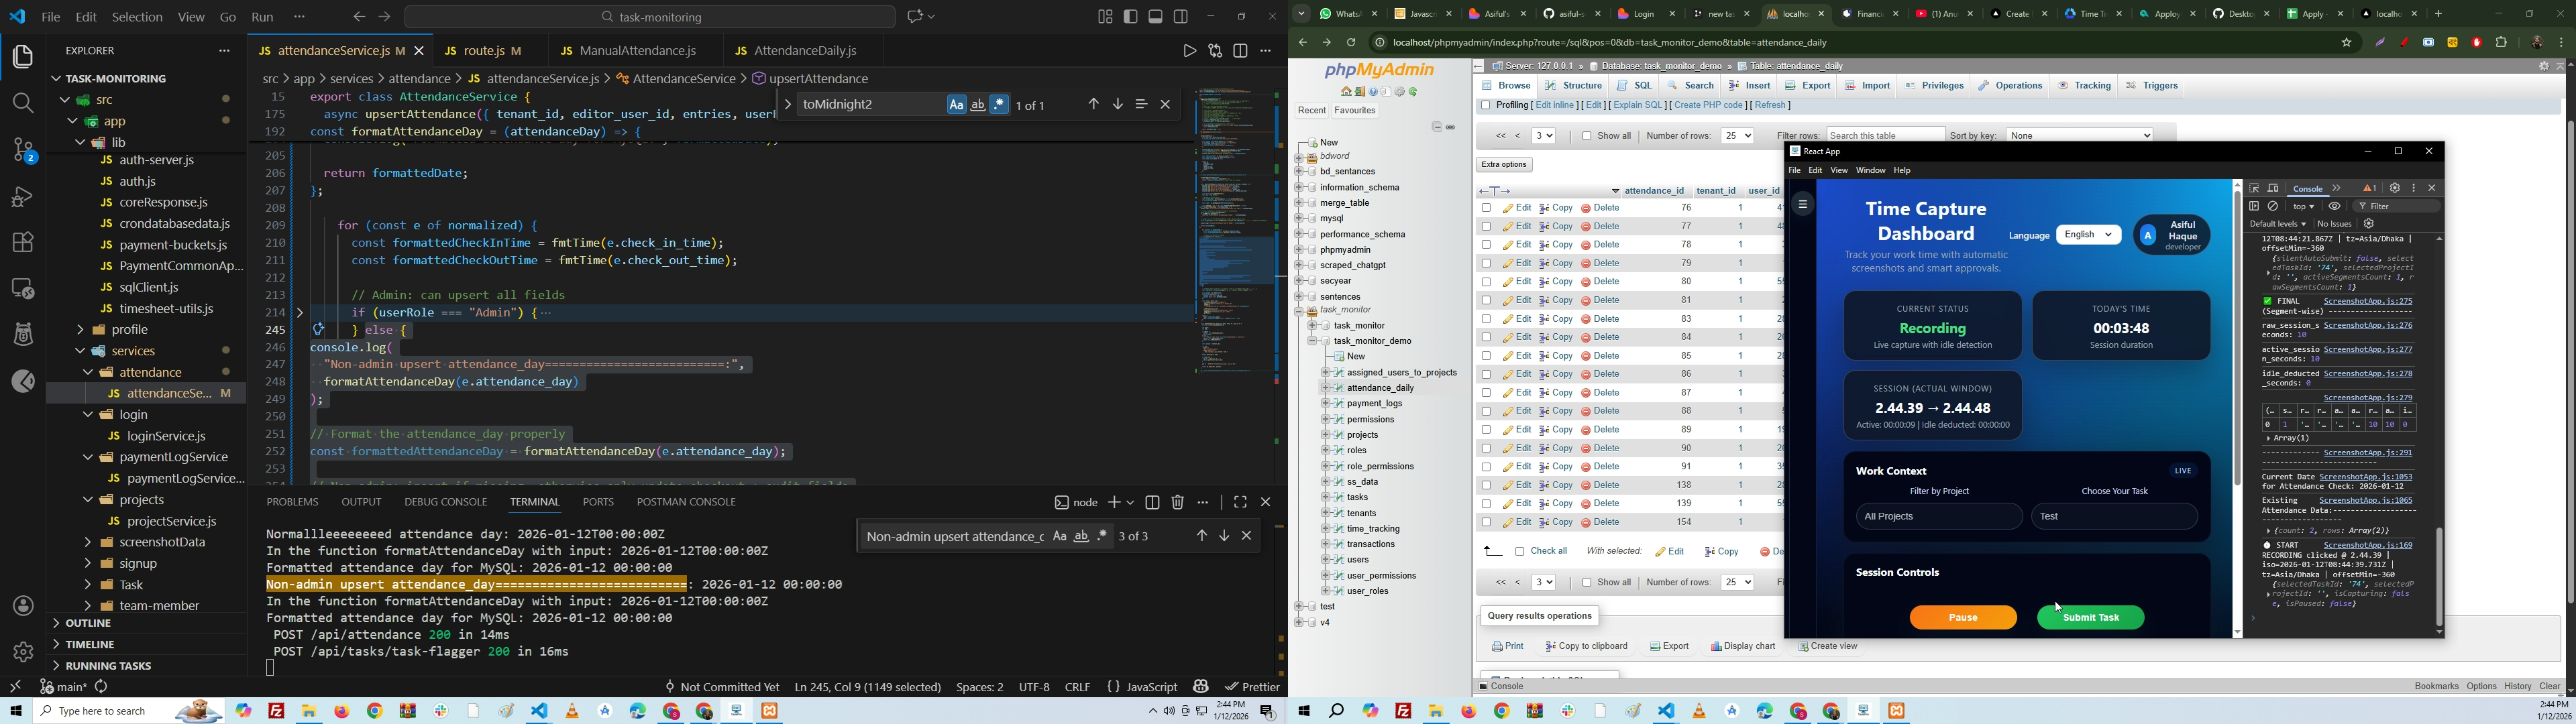This screenshot has height=724, width=2576.
Task: Open the Number of rows 25 dropdown
Action: [x=1738, y=136]
